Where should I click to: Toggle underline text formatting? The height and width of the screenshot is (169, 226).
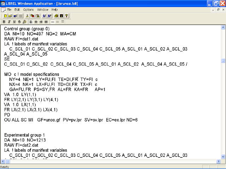[14, 22]
